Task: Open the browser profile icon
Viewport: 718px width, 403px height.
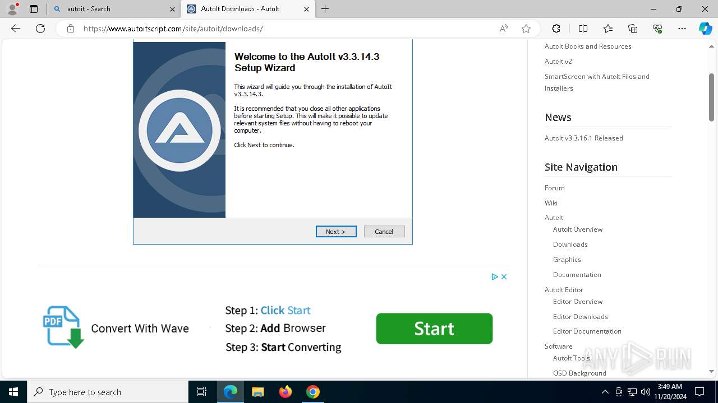Action: pos(12,9)
